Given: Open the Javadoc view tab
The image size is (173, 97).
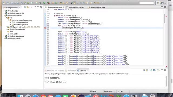Looking at the screenshot, I should (59, 71).
